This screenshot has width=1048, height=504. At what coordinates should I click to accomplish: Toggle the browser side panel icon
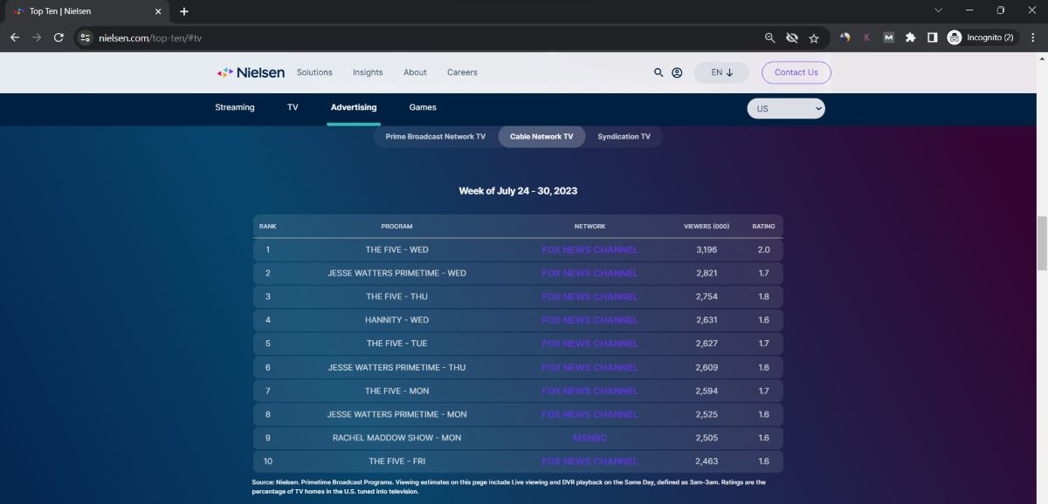tap(933, 37)
